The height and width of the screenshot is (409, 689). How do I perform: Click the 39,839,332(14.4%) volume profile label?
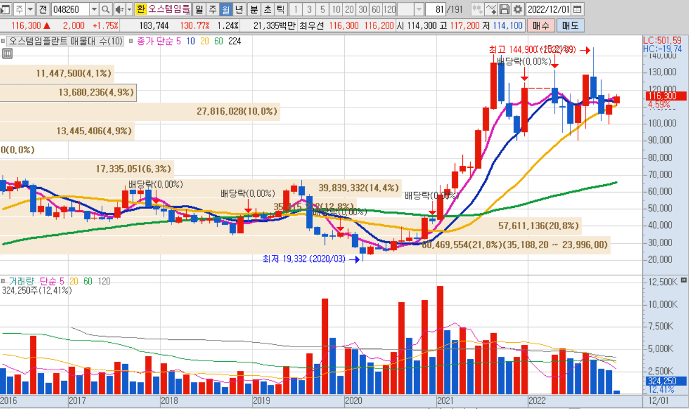(x=358, y=188)
